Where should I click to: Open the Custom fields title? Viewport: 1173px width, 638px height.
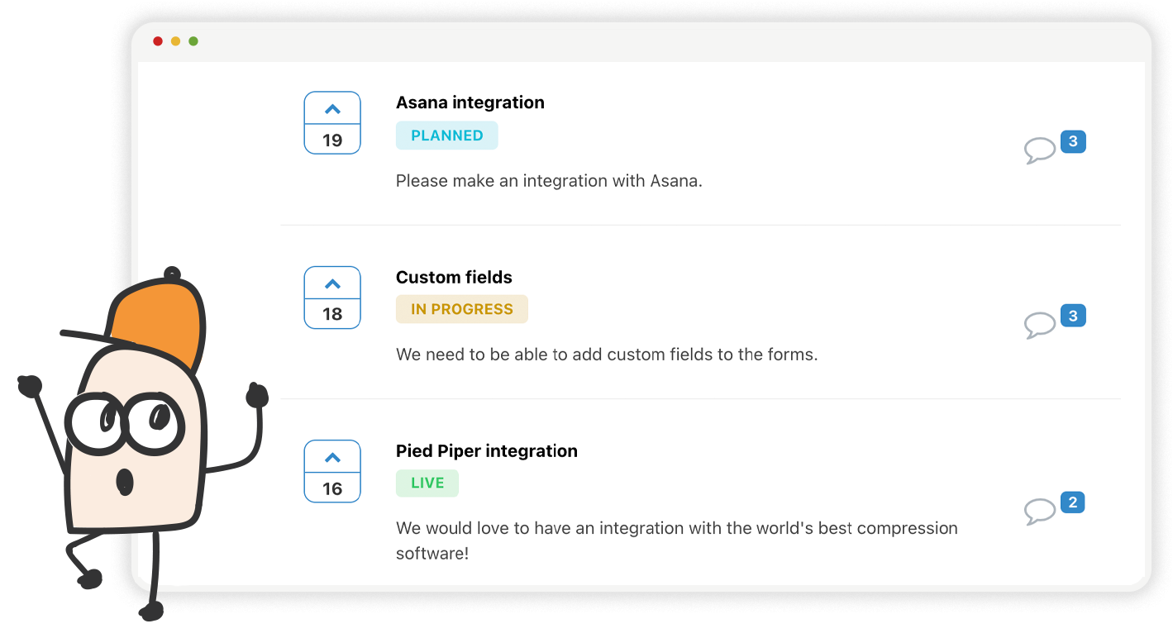(454, 277)
